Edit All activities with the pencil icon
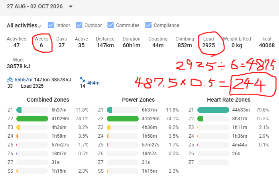This screenshot has height=179, width=279. point(40,26)
